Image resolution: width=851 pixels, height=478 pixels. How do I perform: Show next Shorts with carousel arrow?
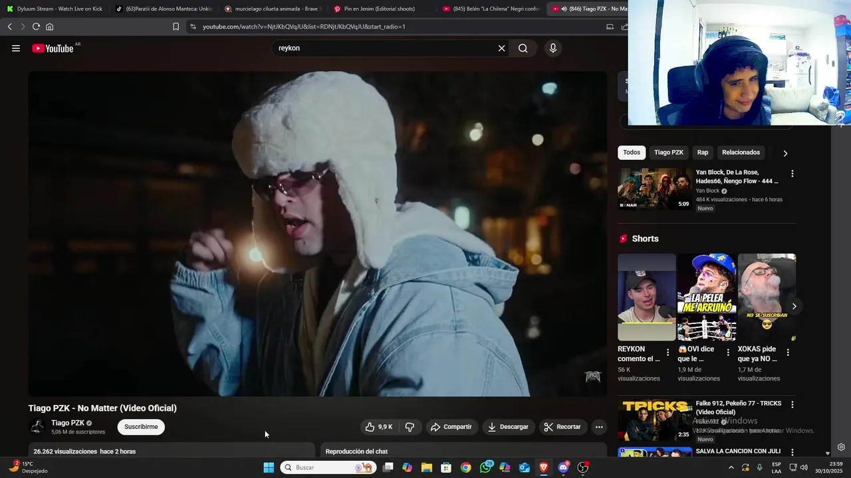tap(794, 306)
